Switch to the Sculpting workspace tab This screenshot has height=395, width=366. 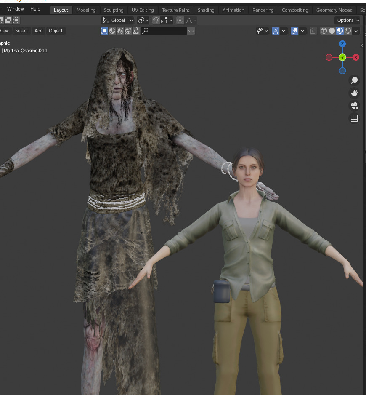coord(114,10)
